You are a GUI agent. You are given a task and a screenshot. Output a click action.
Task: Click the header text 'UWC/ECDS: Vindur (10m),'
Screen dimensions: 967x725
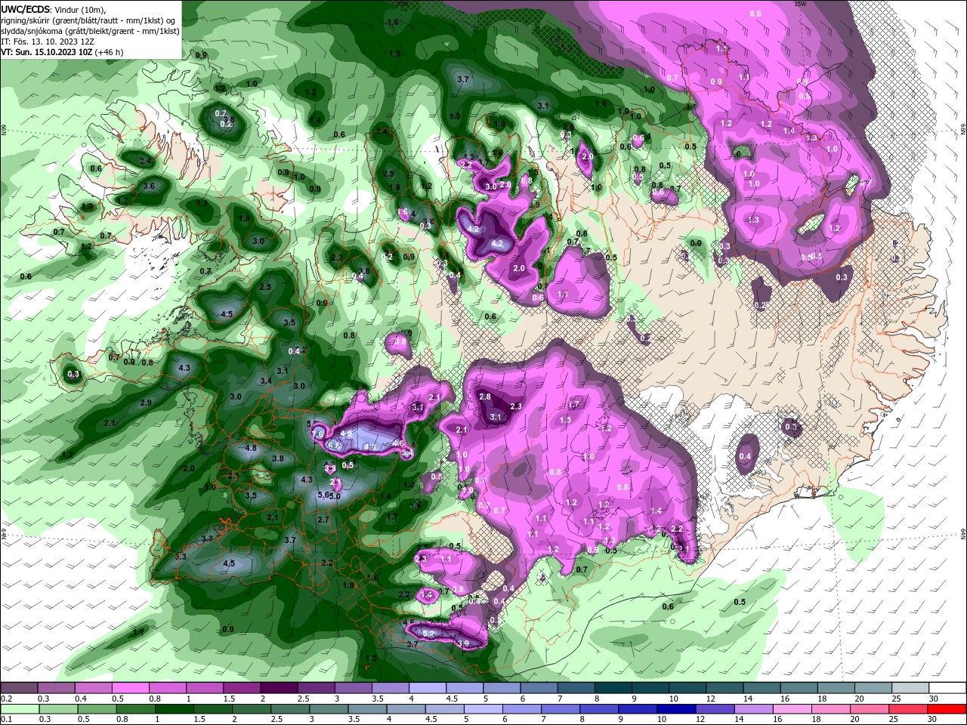[54, 9]
